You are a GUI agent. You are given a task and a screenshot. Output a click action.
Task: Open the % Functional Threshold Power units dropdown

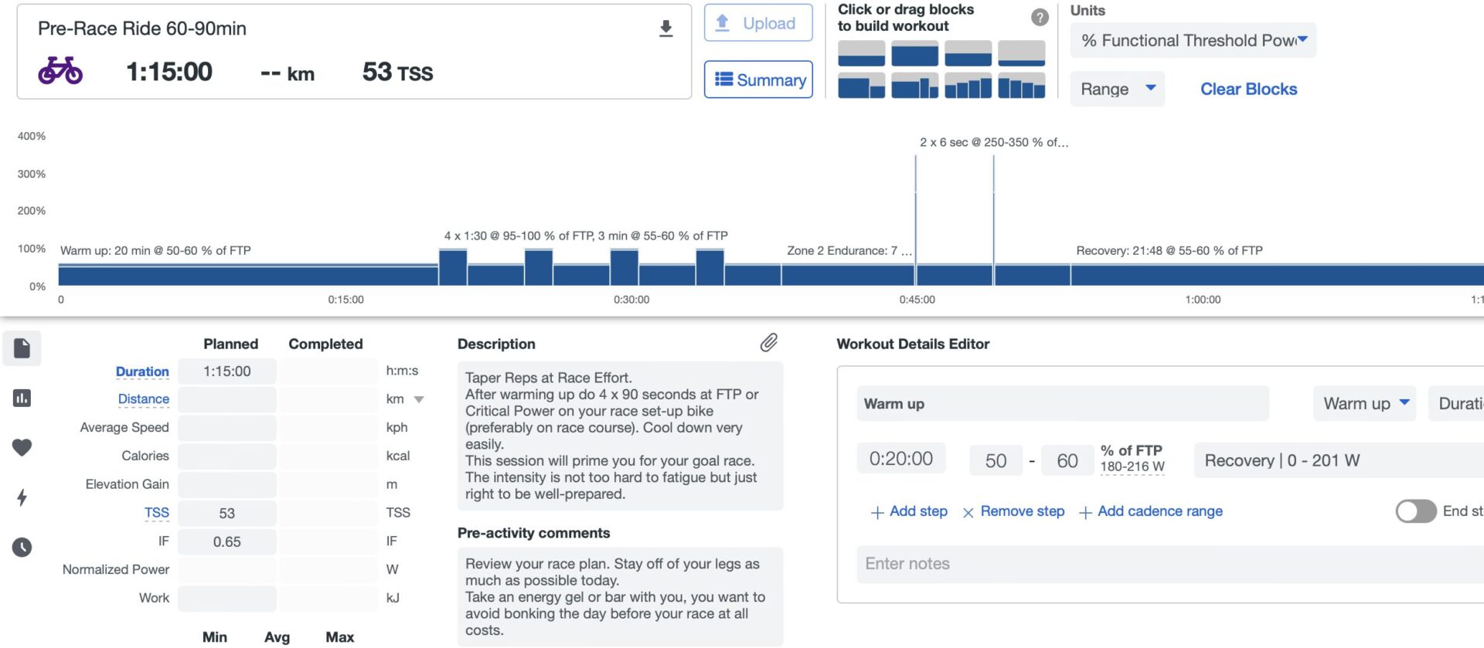coord(1193,41)
